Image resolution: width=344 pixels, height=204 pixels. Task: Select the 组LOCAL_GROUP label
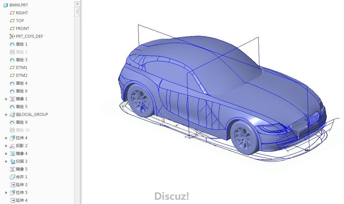(32, 115)
